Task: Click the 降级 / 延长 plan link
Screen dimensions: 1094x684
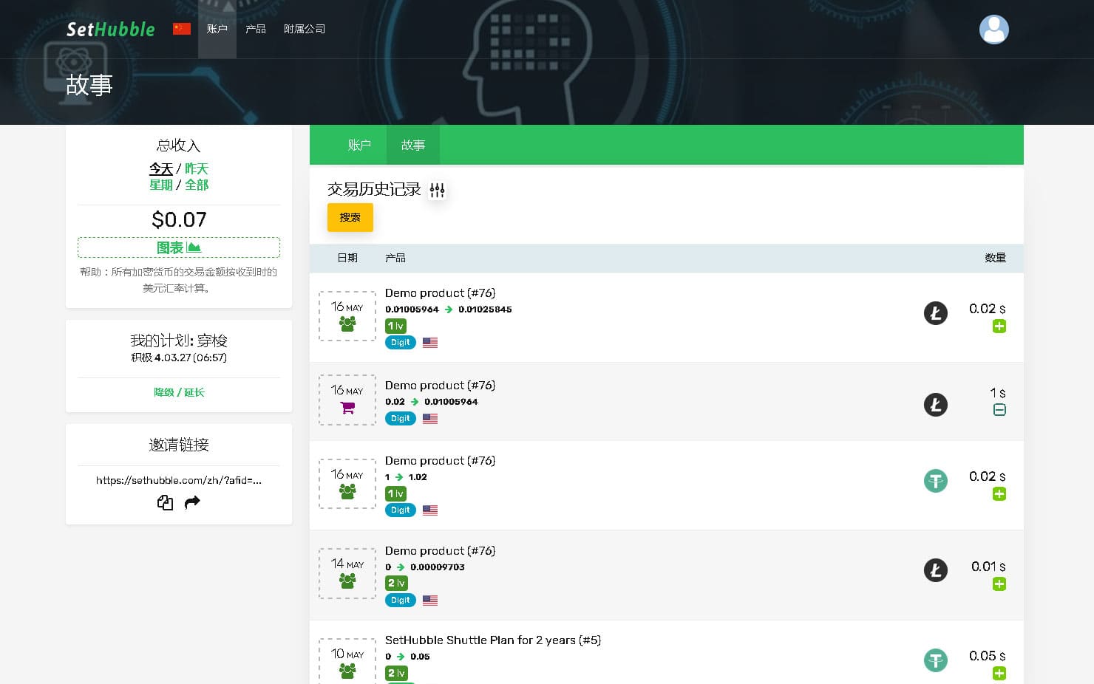Action: 179,392
